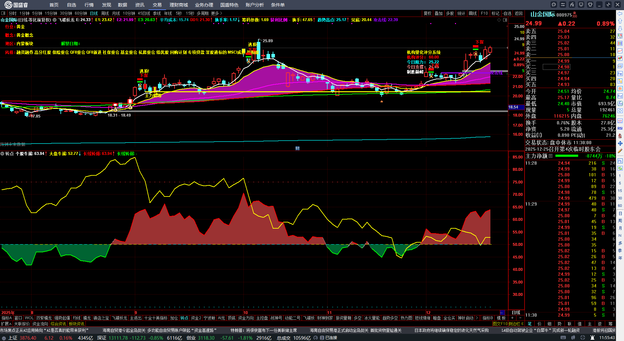The width and height of the screenshot is (624, 341).
Task: Switch to the 周线 period tab
Action: pos(105,13)
